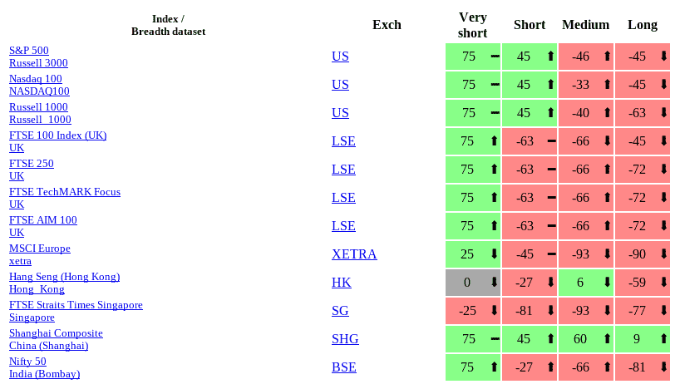The width and height of the screenshot is (675, 389).
Task: Open the SHG exchange link
Action: pyautogui.click(x=345, y=339)
